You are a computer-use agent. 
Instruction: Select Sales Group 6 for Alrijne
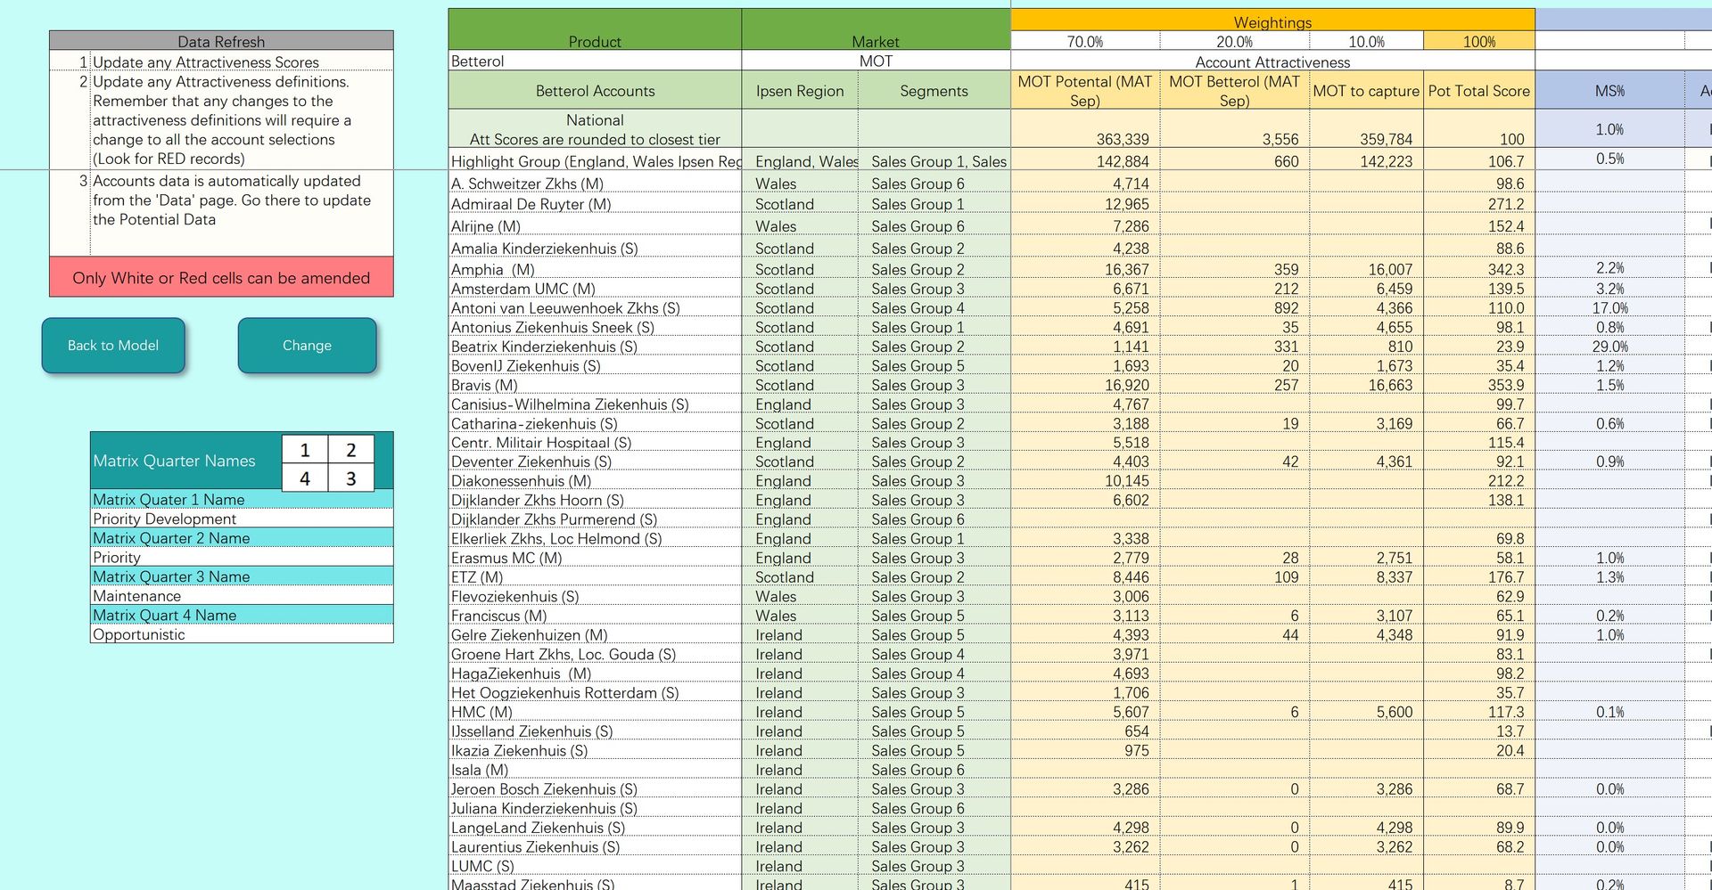tap(934, 226)
